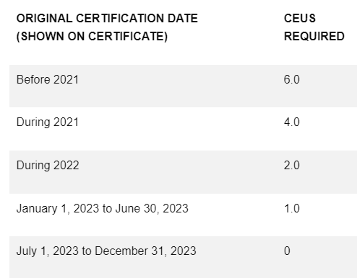Screen dimensions: 357x278
Task: Click the '(Shown on Certificate)' header text
Action: coord(92,37)
